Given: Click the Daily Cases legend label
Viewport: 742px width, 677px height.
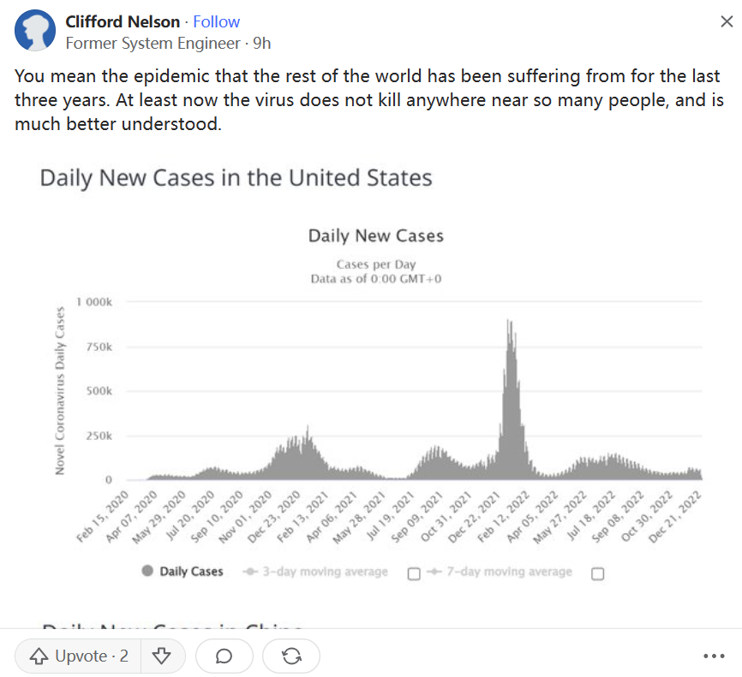Looking at the screenshot, I should click(191, 572).
